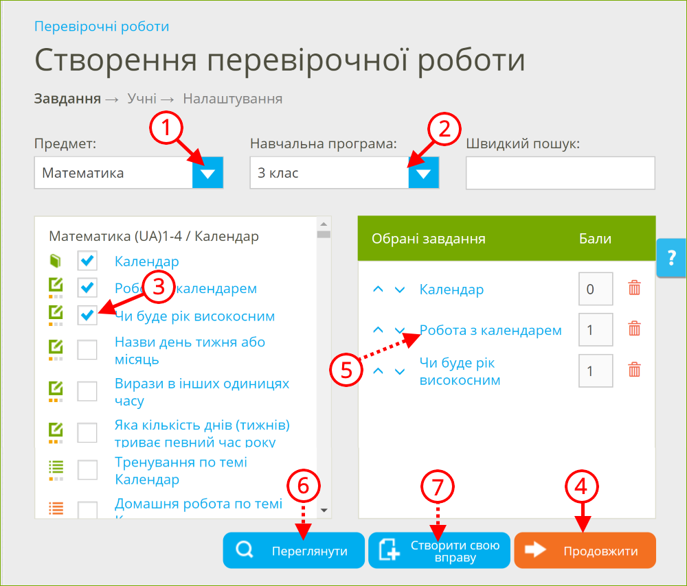Click the Переглянути preview button
687x586 pixels.
tap(294, 551)
